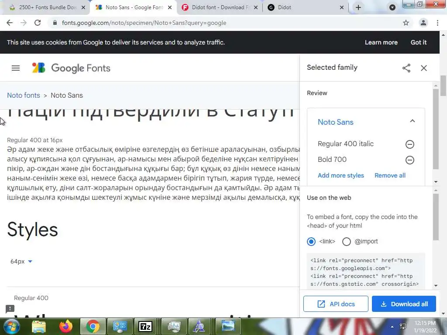Show hidden system tray icons
The image size is (447, 335).
click(x=392, y=327)
